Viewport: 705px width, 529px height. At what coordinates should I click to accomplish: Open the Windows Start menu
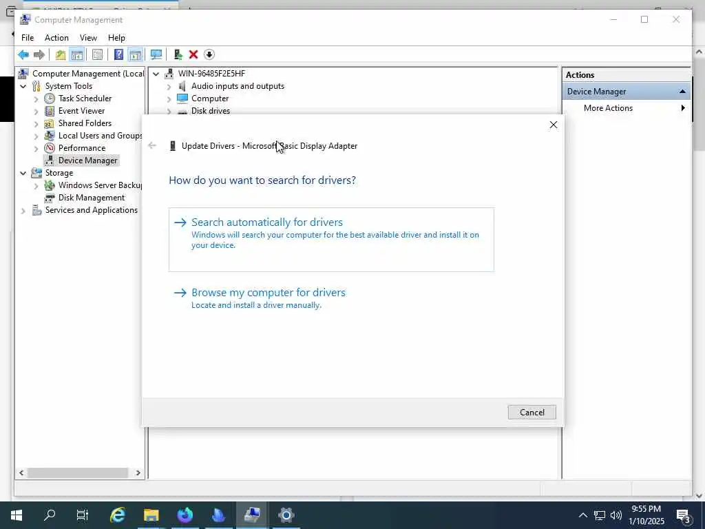coord(17,515)
